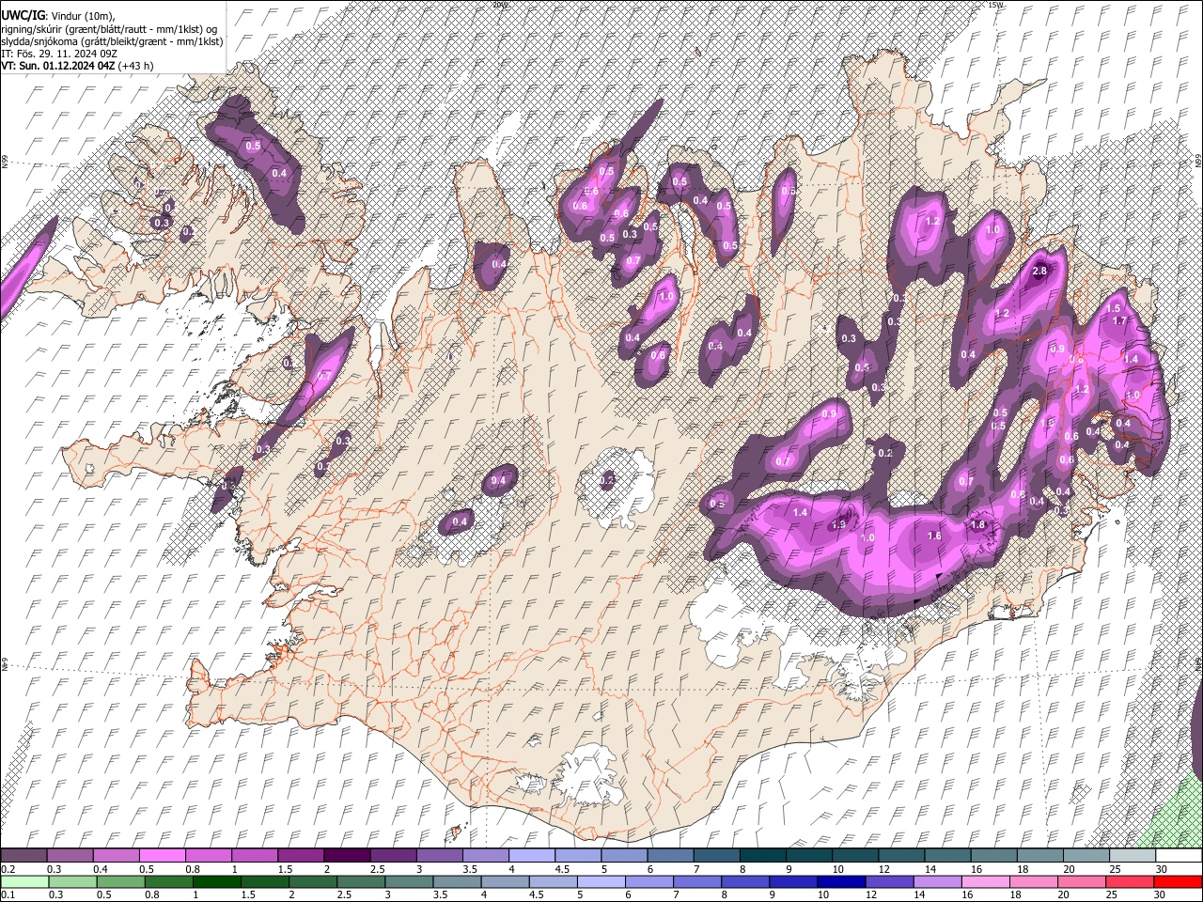The image size is (1203, 902).
Task: Click the 2.8 precipitation peak value on the map
Action: (1039, 272)
